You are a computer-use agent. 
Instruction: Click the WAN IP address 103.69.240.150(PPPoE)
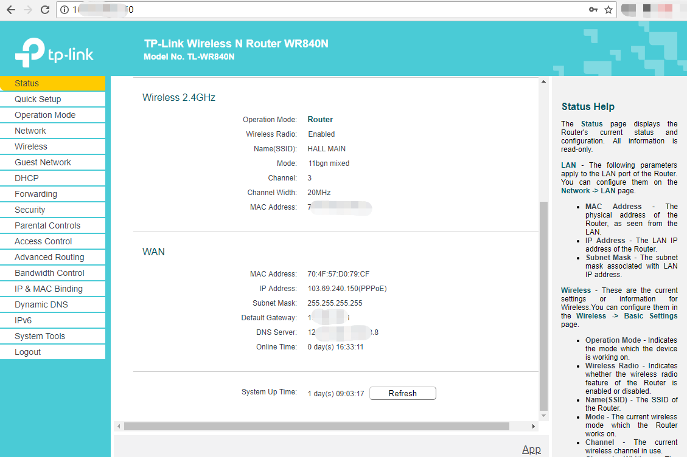click(347, 289)
